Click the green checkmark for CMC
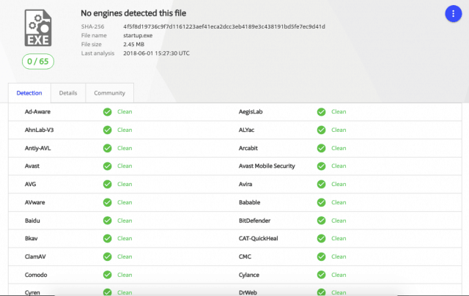Viewport: 469px width, 296px height. pyautogui.click(x=321, y=257)
